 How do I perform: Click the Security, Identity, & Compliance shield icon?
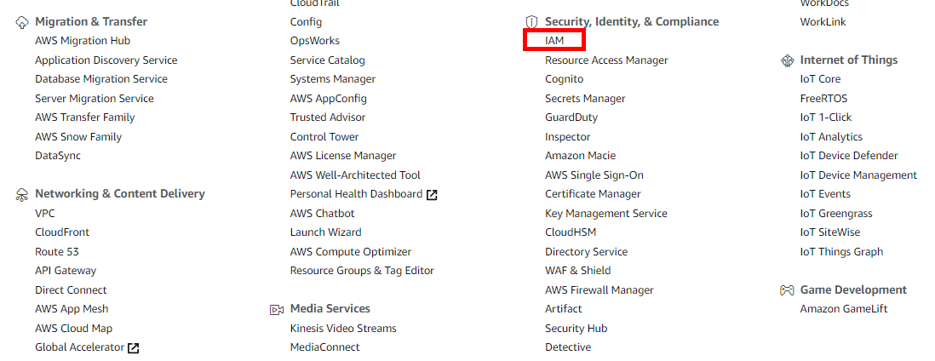[x=531, y=22]
